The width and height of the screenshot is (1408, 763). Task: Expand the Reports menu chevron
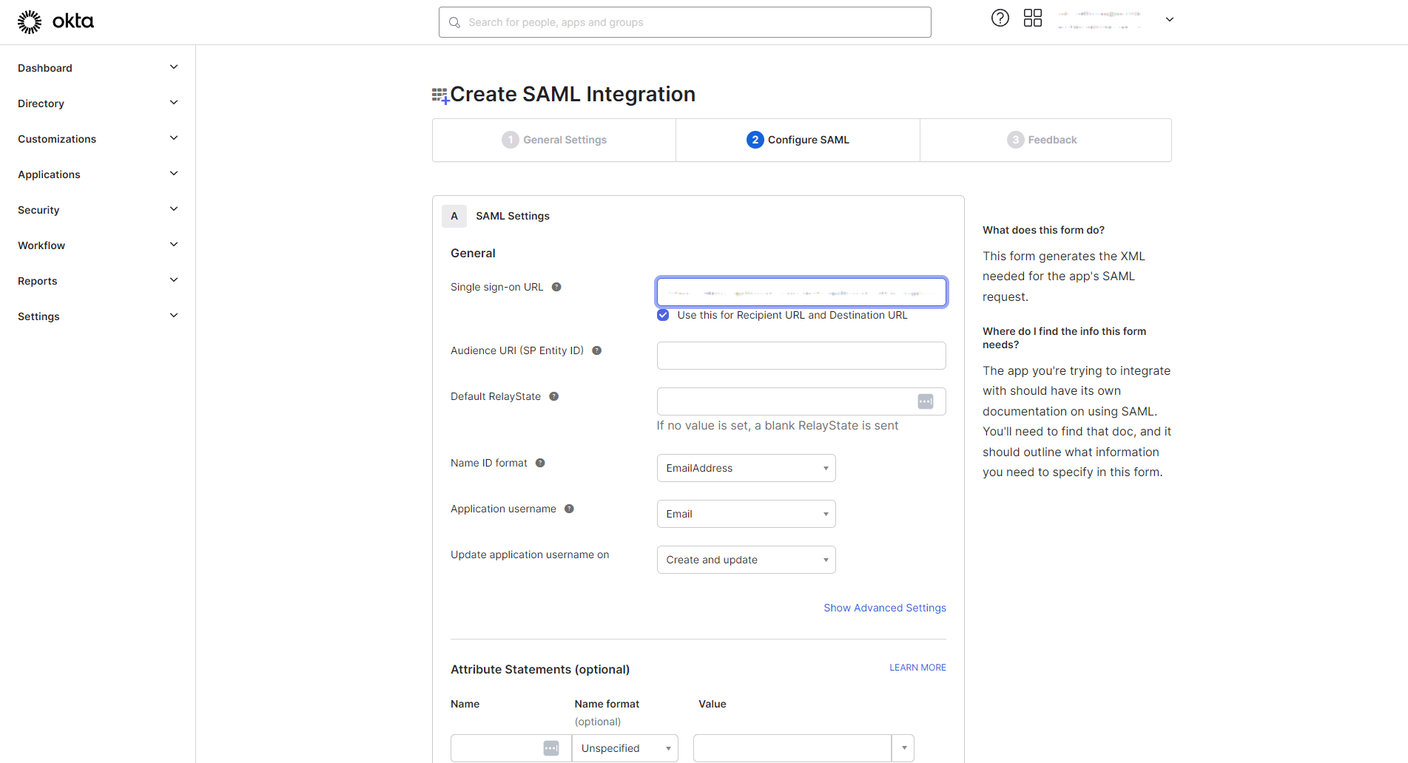174,280
